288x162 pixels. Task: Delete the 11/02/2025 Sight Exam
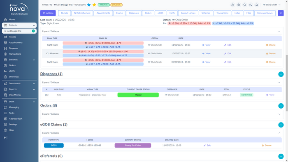[271, 45]
